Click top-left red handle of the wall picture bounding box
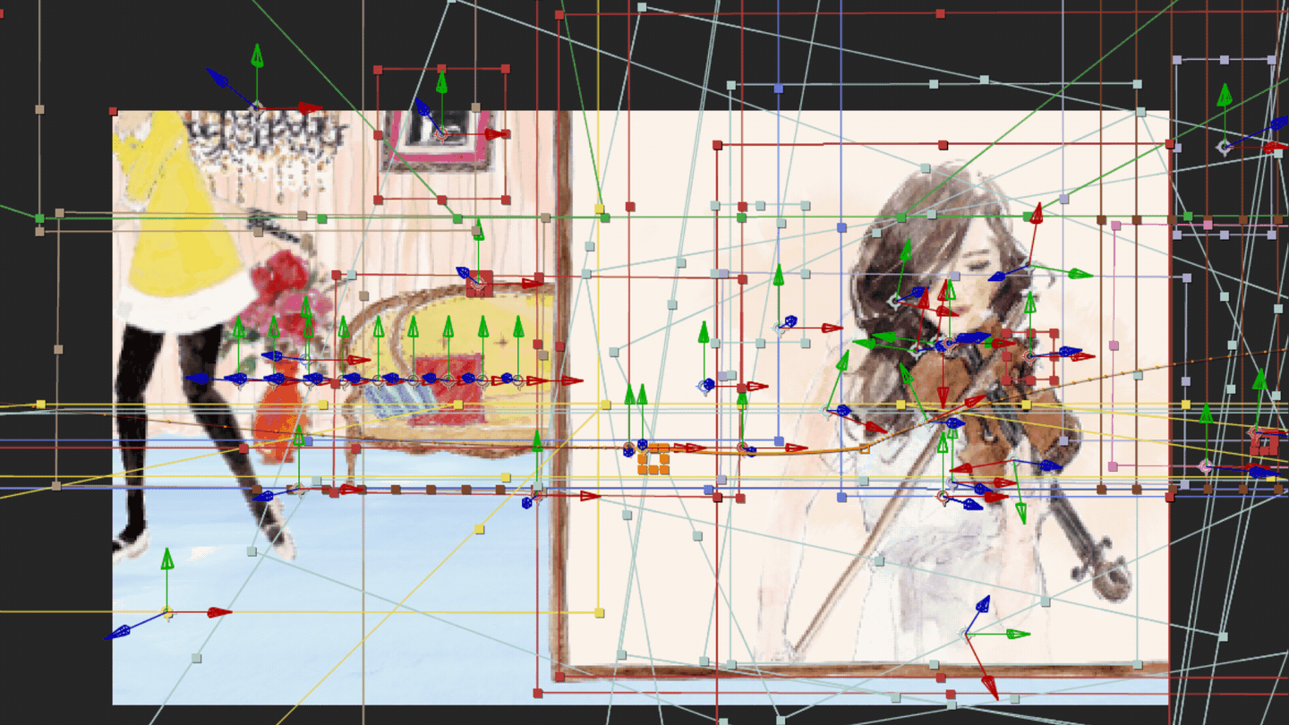 point(378,69)
